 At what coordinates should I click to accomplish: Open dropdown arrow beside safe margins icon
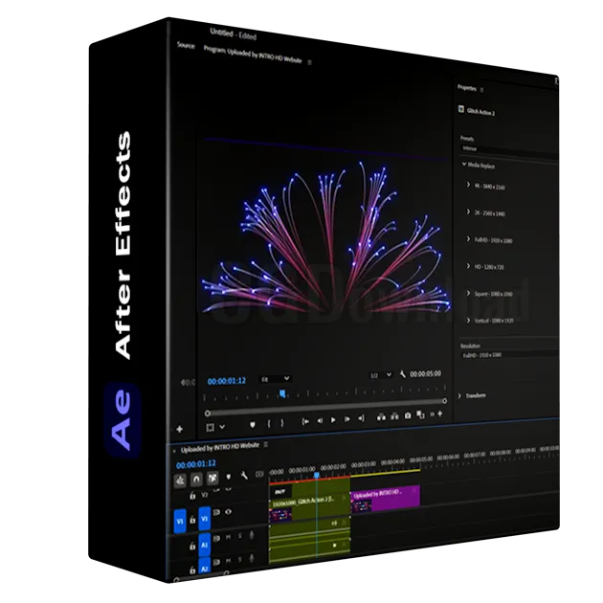coord(222,427)
